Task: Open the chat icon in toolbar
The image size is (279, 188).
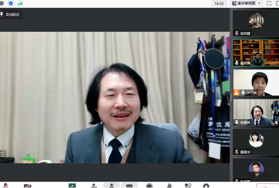Action: point(129,185)
